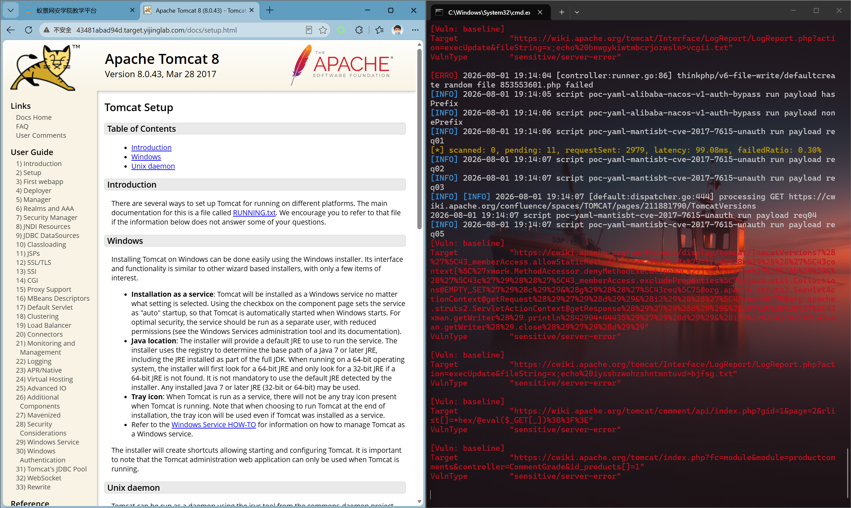
Task: Open the RUNNING.txt link
Action: coord(254,213)
